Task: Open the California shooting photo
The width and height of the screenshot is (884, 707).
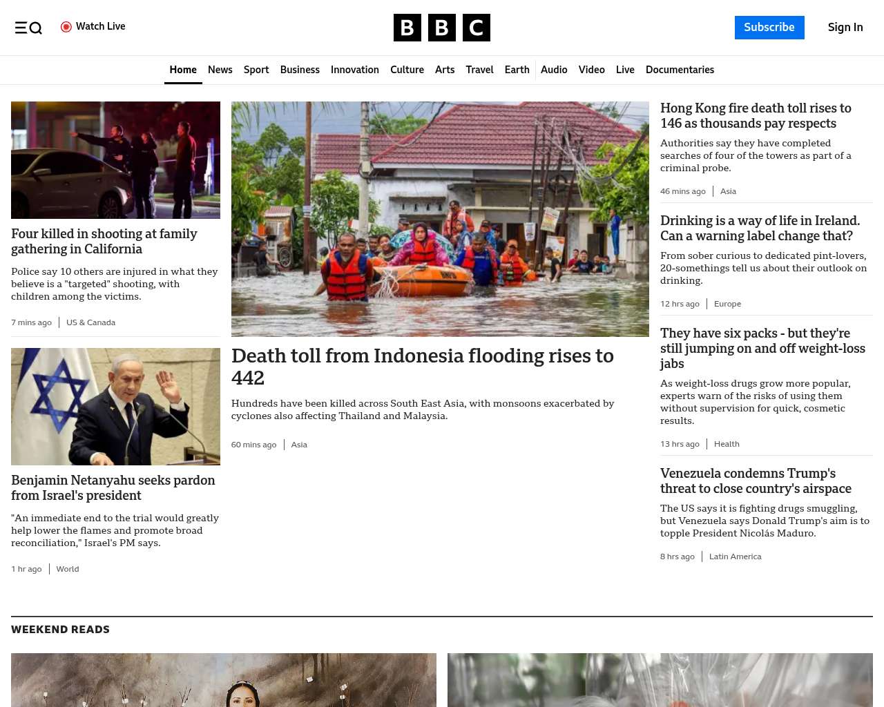Action: tap(115, 160)
